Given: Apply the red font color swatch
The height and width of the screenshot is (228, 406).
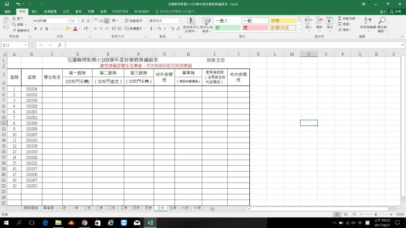Looking at the screenshot, I should pyautogui.click(x=75, y=28).
